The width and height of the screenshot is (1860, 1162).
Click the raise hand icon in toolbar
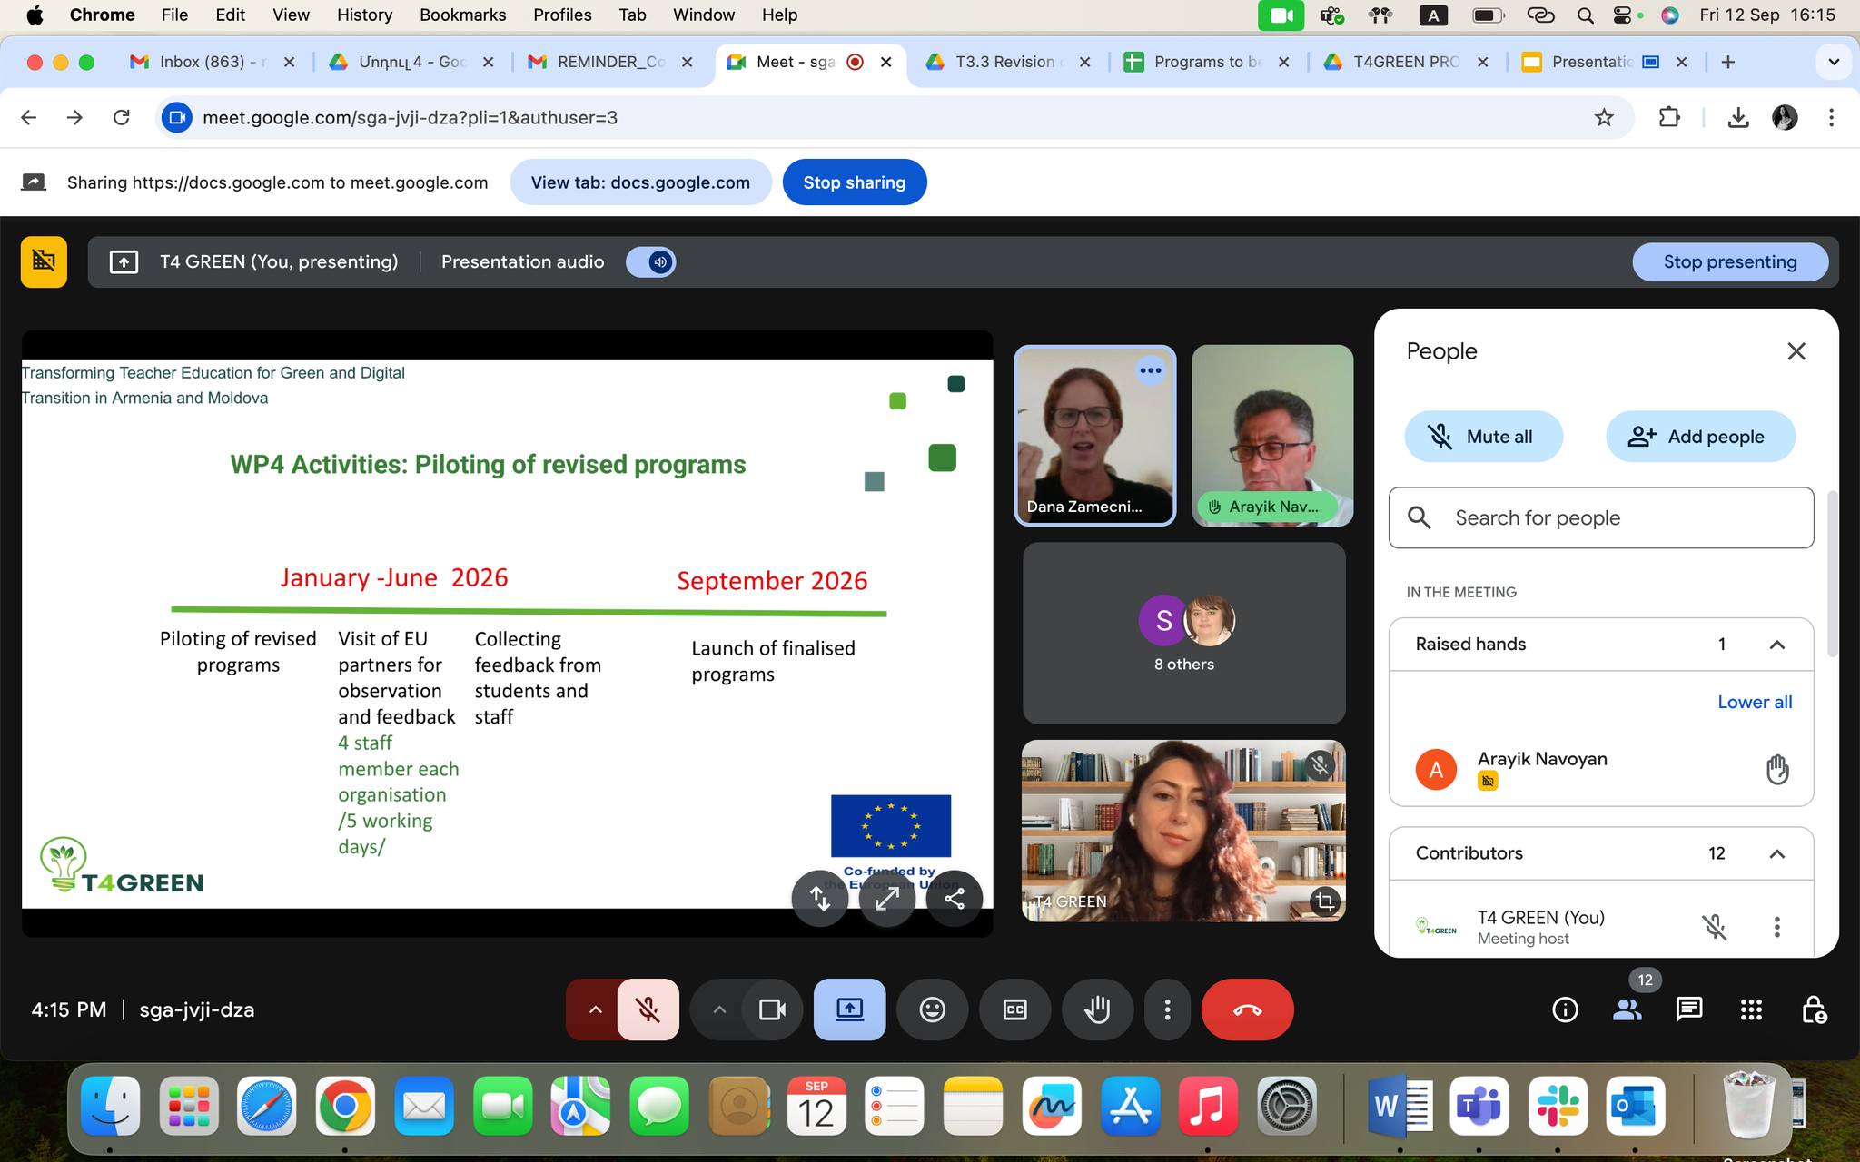[x=1097, y=1009]
